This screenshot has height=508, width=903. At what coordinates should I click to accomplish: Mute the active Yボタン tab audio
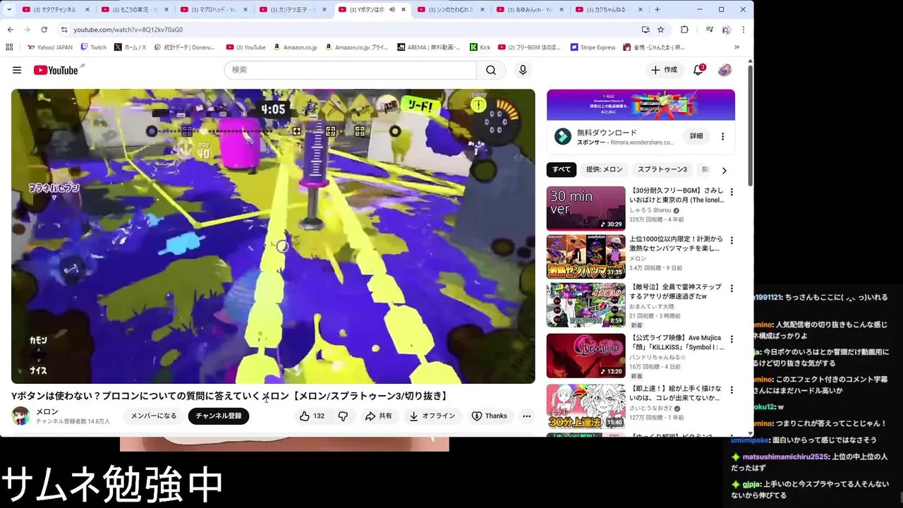coord(392,9)
